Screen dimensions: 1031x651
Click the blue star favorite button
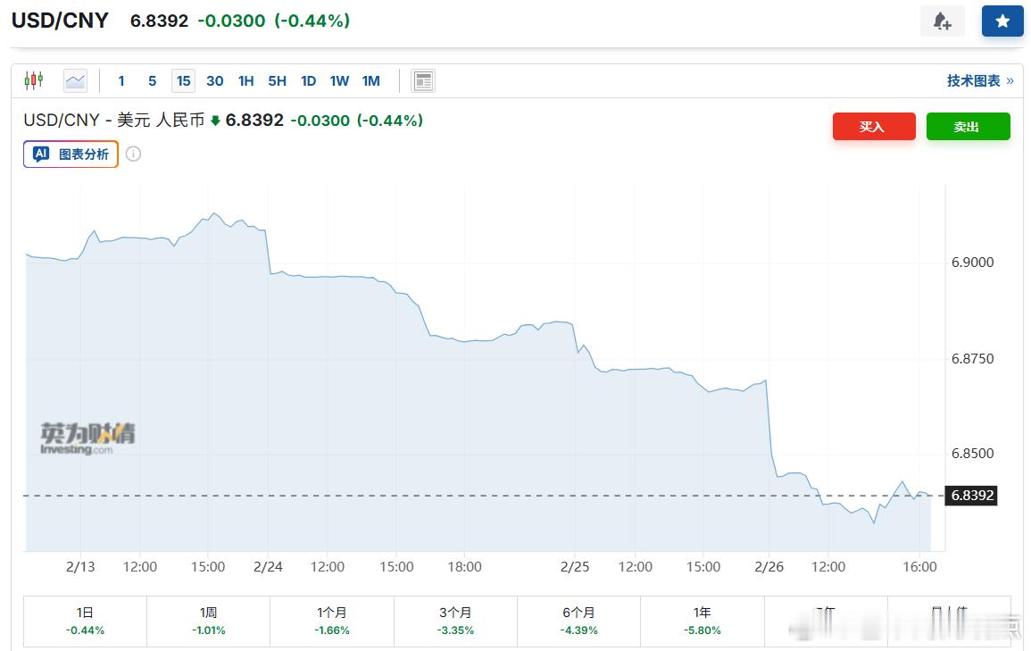tap(1002, 21)
